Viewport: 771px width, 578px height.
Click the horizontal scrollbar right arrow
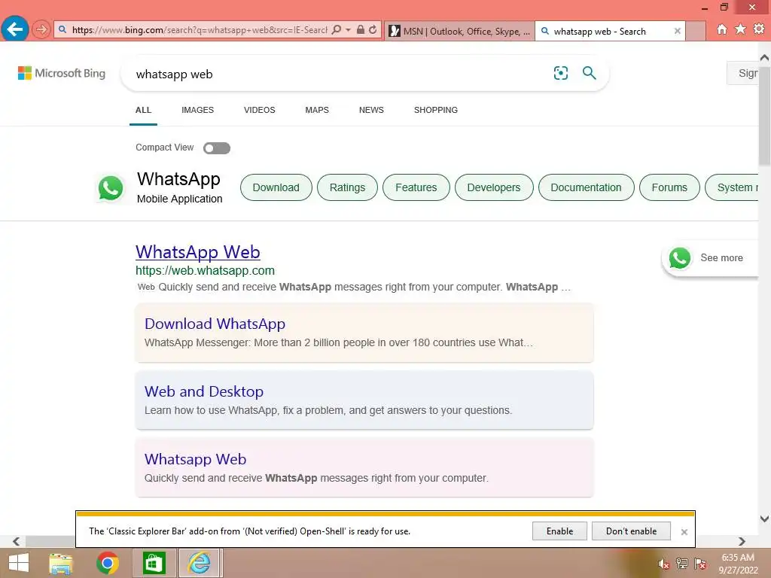click(x=742, y=541)
